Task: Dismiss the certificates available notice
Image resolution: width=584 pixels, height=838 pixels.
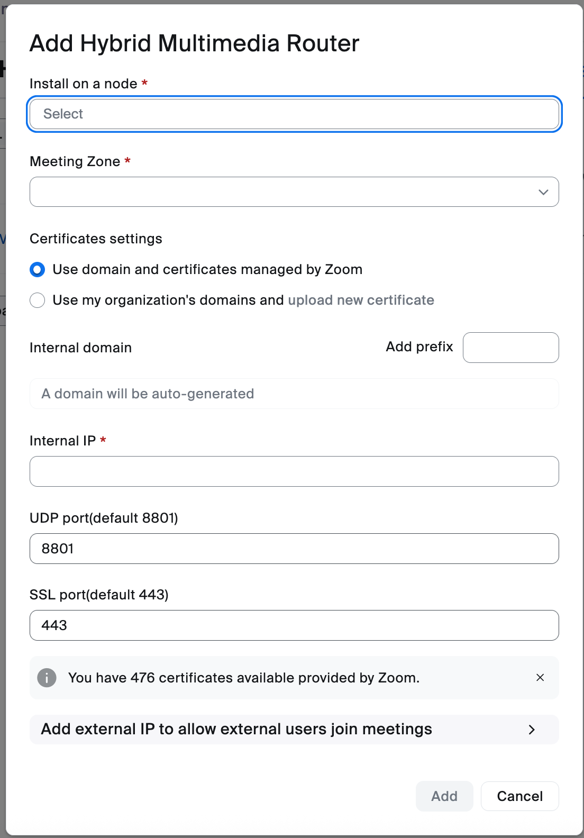Action: click(x=540, y=678)
